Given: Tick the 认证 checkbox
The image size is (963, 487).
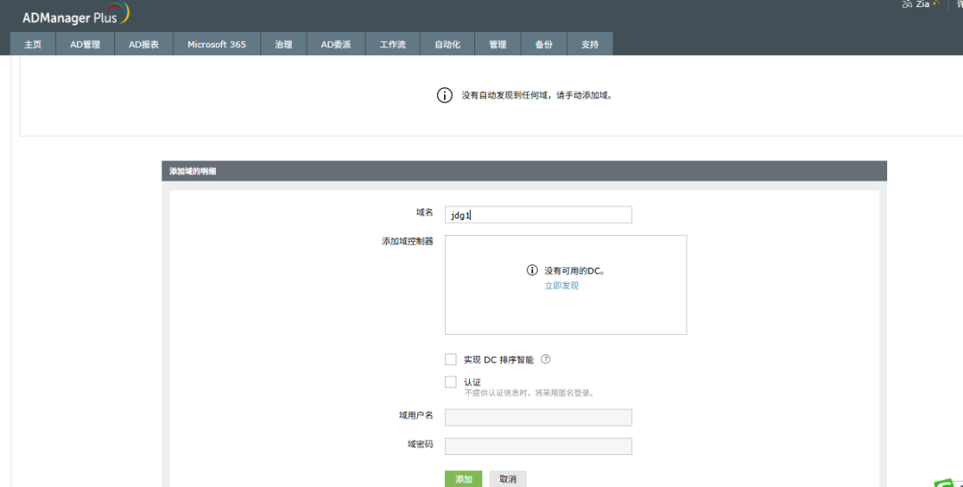Looking at the screenshot, I should [x=451, y=382].
